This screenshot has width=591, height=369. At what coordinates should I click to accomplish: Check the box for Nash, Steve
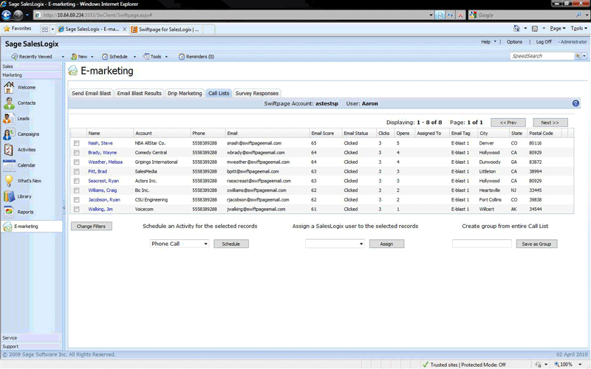[77, 143]
